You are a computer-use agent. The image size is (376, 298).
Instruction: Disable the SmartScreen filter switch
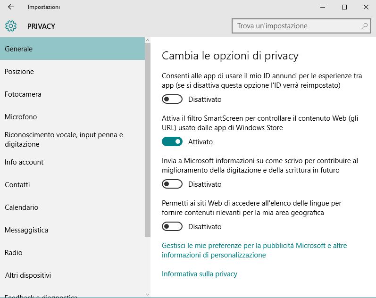(x=172, y=142)
